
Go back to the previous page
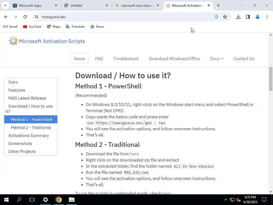6,17
